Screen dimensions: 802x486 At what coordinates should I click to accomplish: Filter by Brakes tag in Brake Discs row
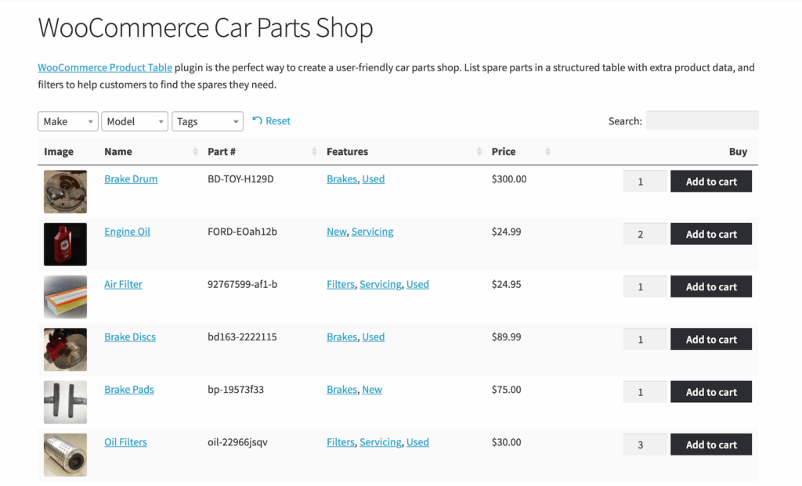tap(341, 337)
